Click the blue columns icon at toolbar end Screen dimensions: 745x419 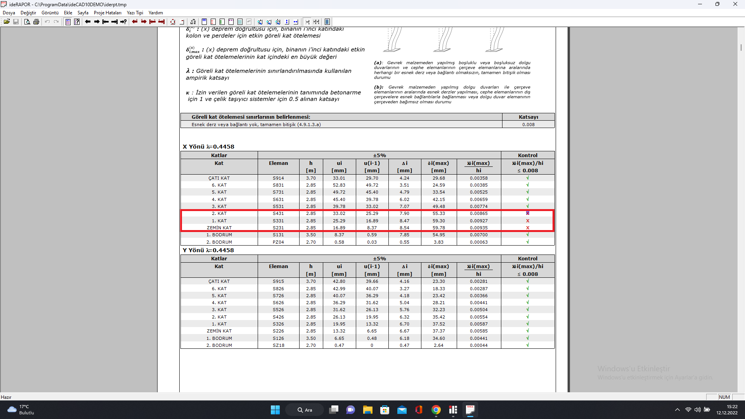(x=327, y=22)
